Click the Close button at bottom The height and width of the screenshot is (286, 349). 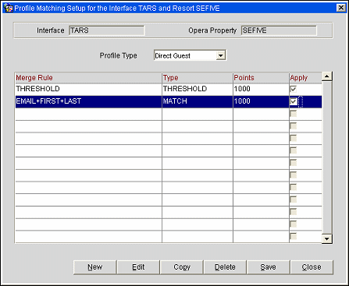pyautogui.click(x=312, y=267)
